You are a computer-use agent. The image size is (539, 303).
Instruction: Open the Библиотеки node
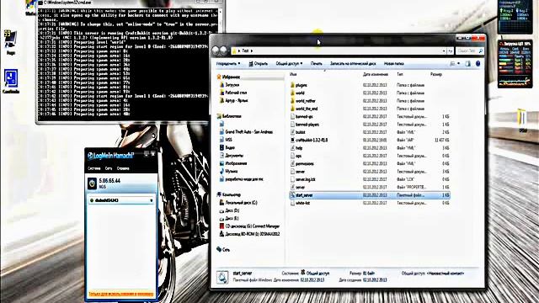click(232, 116)
